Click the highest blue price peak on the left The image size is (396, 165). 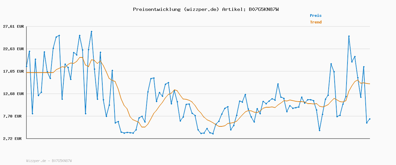[x=91, y=32]
